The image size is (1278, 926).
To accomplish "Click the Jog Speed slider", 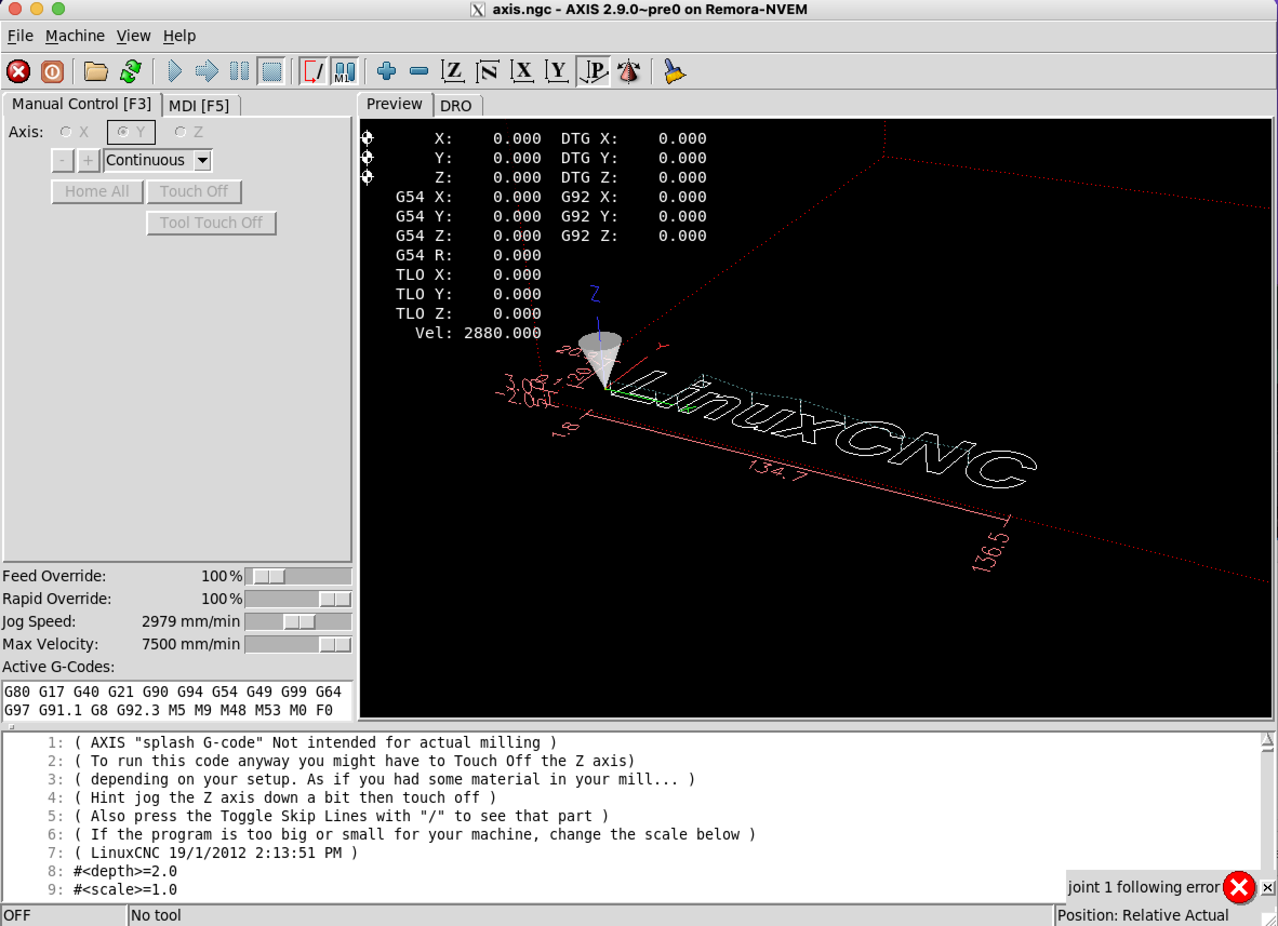I will click(298, 622).
